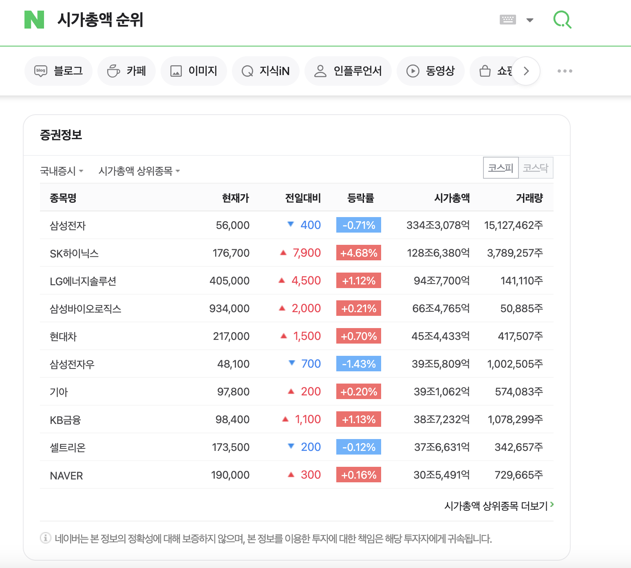Click the 동영상 play icon
The width and height of the screenshot is (631, 568).
413,71
